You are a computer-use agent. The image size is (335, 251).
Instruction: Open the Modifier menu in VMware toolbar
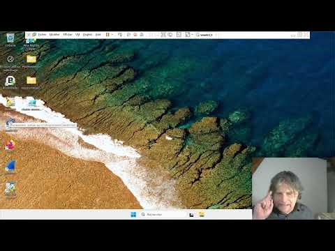pyautogui.click(x=54, y=35)
